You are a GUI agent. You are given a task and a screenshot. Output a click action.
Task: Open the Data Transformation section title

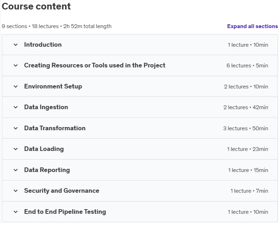55,128
